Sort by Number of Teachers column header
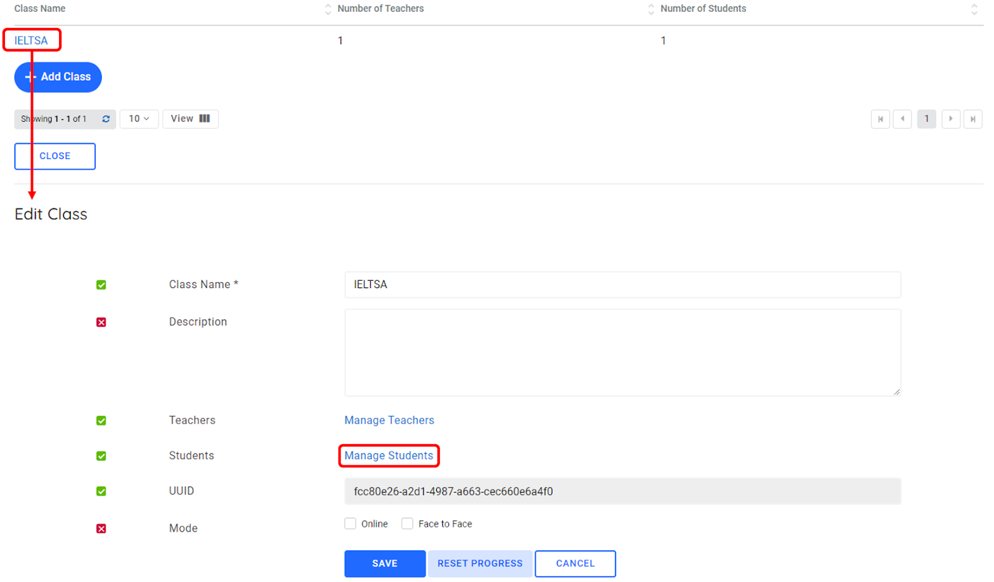994x582 pixels. (380, 9)
